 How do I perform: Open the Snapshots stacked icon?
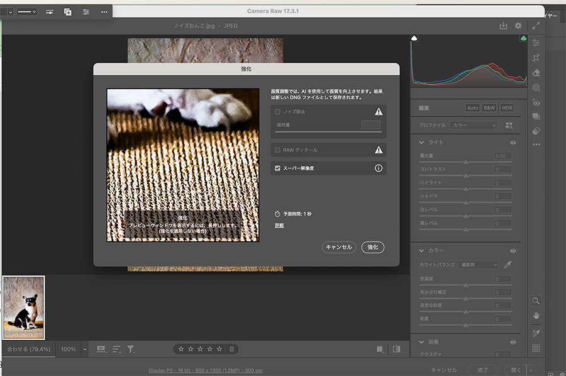click(536, 116)
